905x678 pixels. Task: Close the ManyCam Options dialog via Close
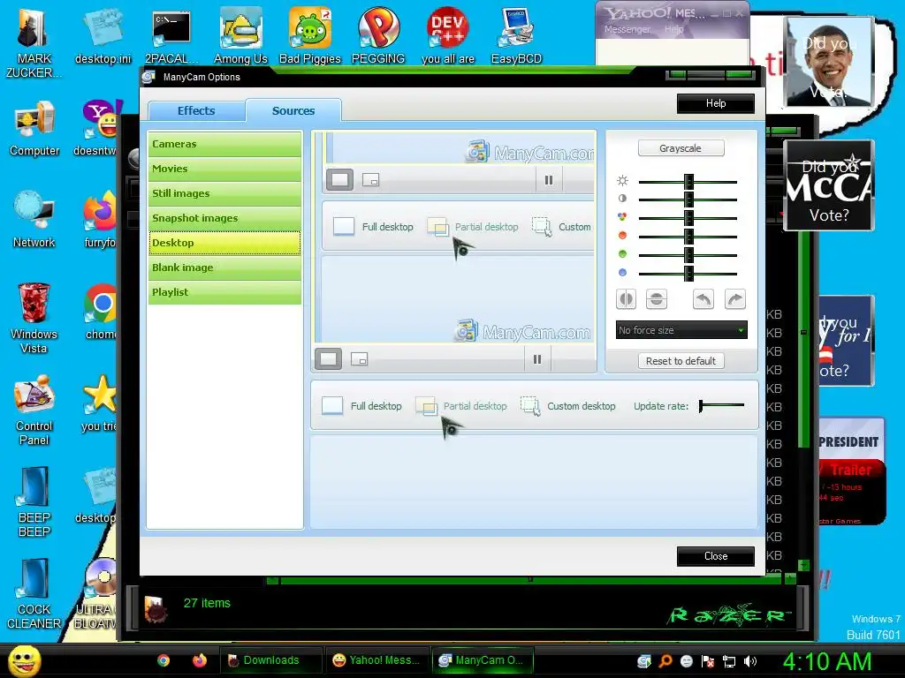pos(716,556)
